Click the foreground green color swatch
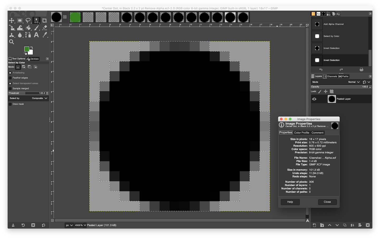Viewport: 380px width, 238px height. point(27,49)
